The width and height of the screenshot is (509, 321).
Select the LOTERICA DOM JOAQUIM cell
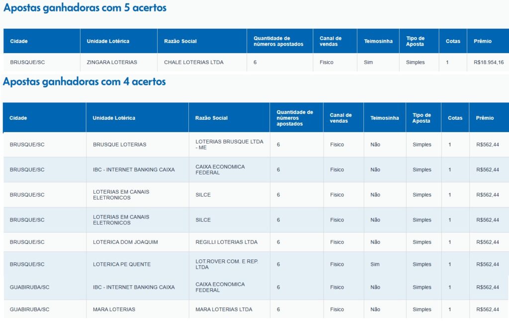[x=125, y=242]
